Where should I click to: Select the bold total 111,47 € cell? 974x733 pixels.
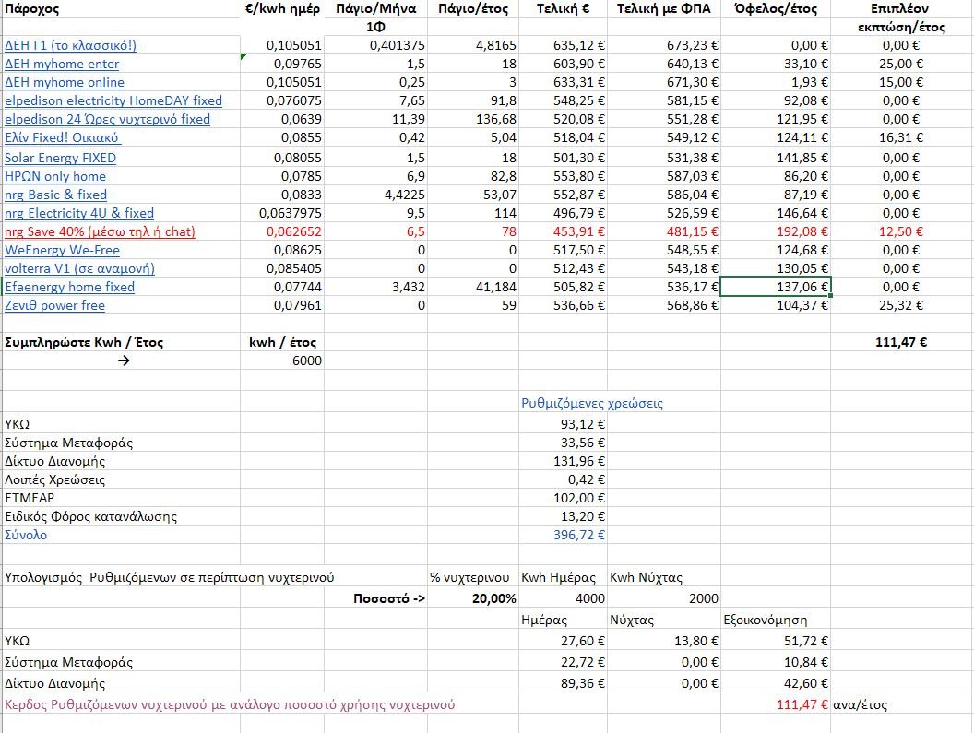[901, 342]
